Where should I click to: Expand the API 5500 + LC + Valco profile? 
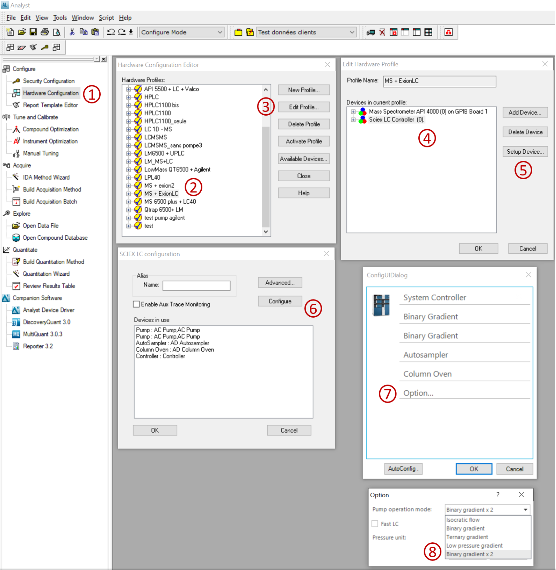129,89
